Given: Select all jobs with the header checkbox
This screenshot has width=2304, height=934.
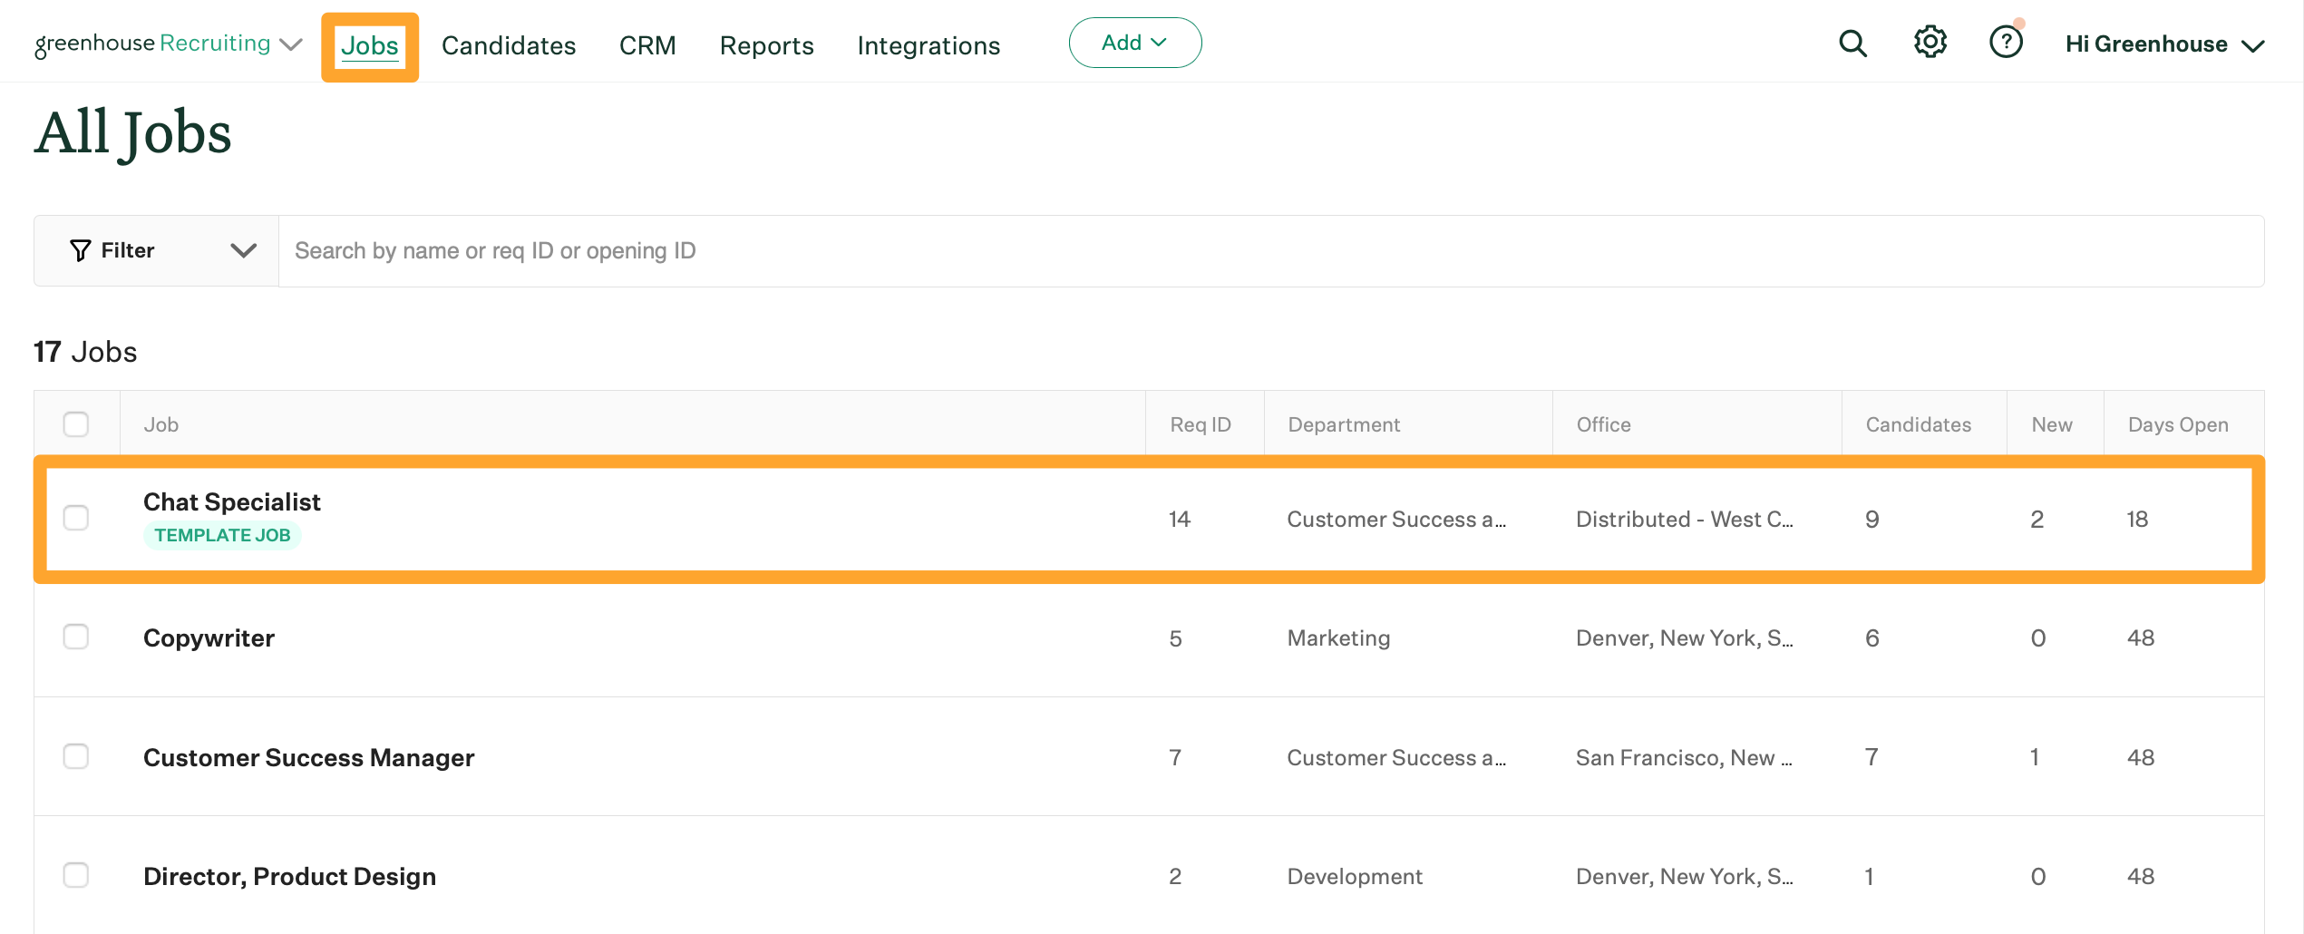Looking at the screenshot, I should [76, 423].
